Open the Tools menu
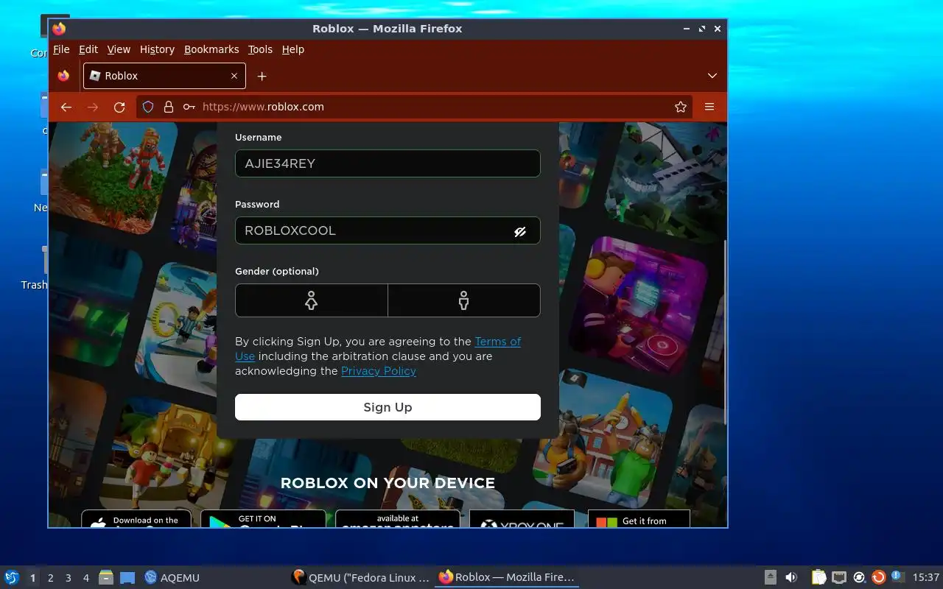 [x=260, y=49]
